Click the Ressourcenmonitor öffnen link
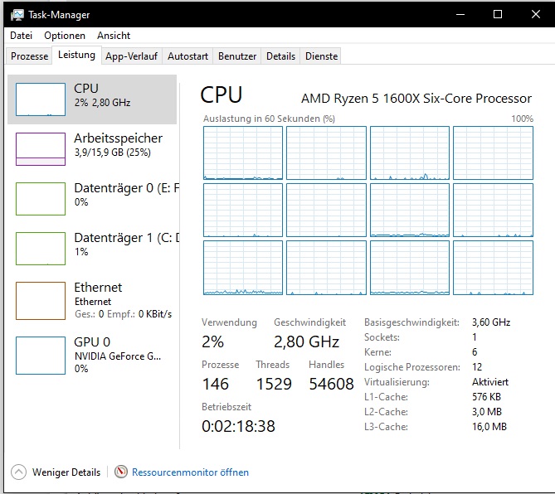The image size is (555, 494). (190, 472)
